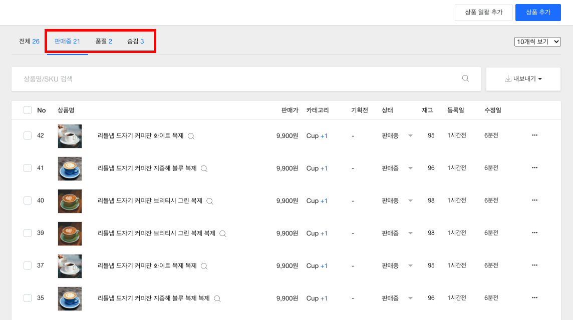
Task: Click thumbnail image of product 39
Action: [x=70, y=233]
